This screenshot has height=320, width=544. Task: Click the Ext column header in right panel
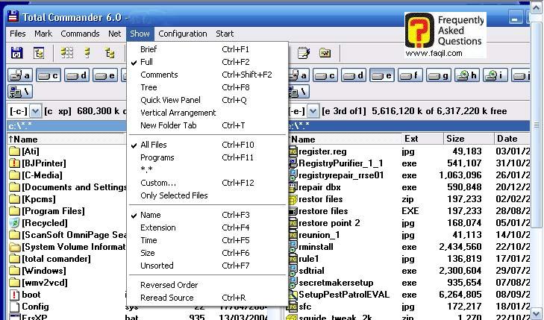(x=411, y=139)
